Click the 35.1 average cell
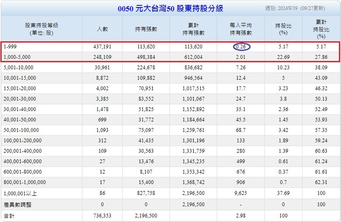The height and width of the screenshot is (222, 341). tap(241, 109)
